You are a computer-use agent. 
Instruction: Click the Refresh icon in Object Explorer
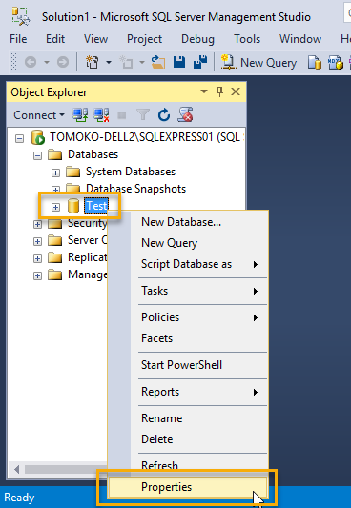click(x=164, y=115)
